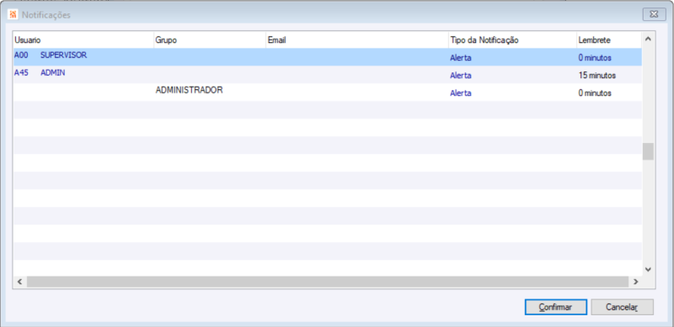Sort by the Grupo column header
This screenshot has height=327, width=674.
(x=210, y=40)
